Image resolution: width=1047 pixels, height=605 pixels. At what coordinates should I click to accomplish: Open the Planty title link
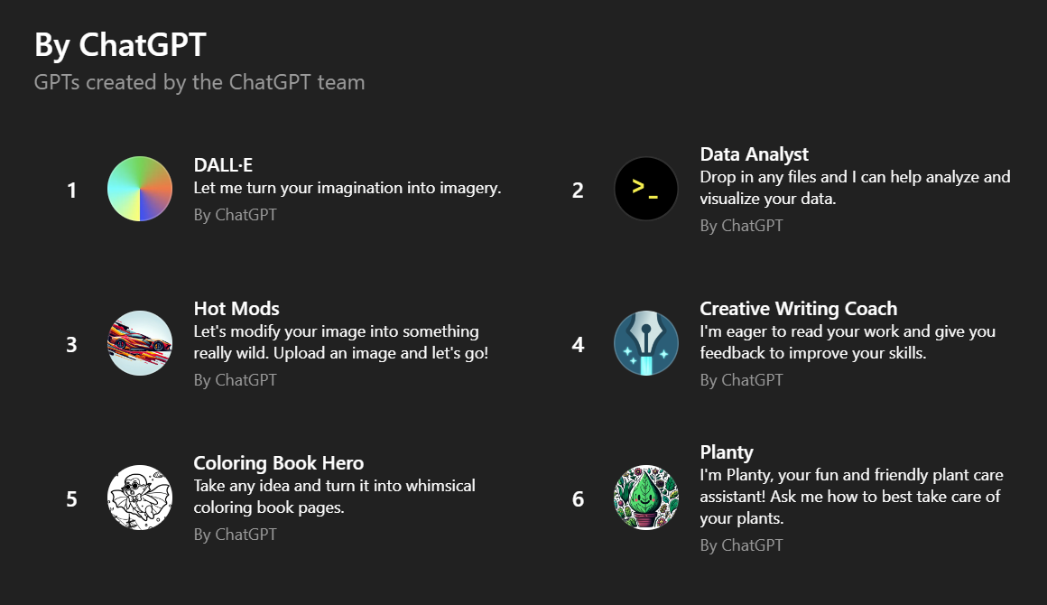pyautogui.click(x=726, y=452)
